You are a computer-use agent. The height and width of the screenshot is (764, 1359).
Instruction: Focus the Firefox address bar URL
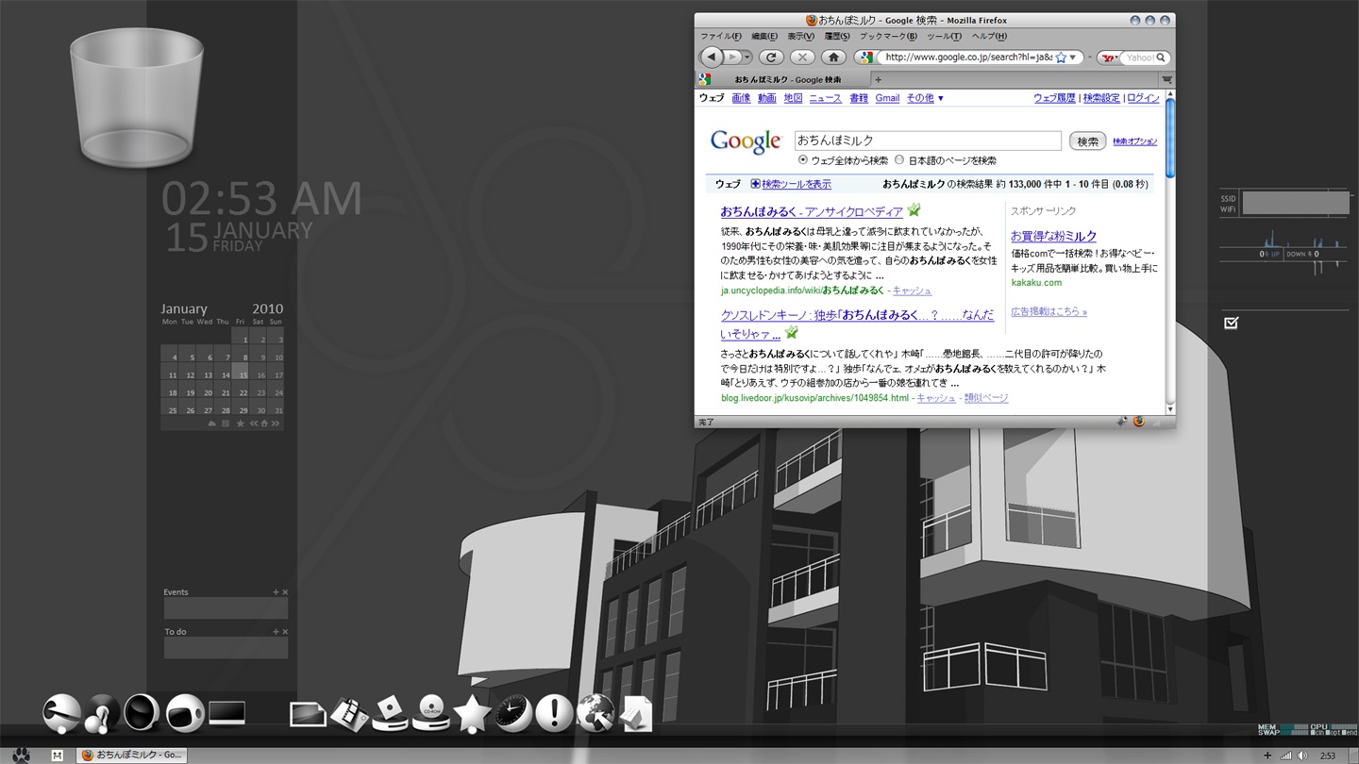point(967,58)
